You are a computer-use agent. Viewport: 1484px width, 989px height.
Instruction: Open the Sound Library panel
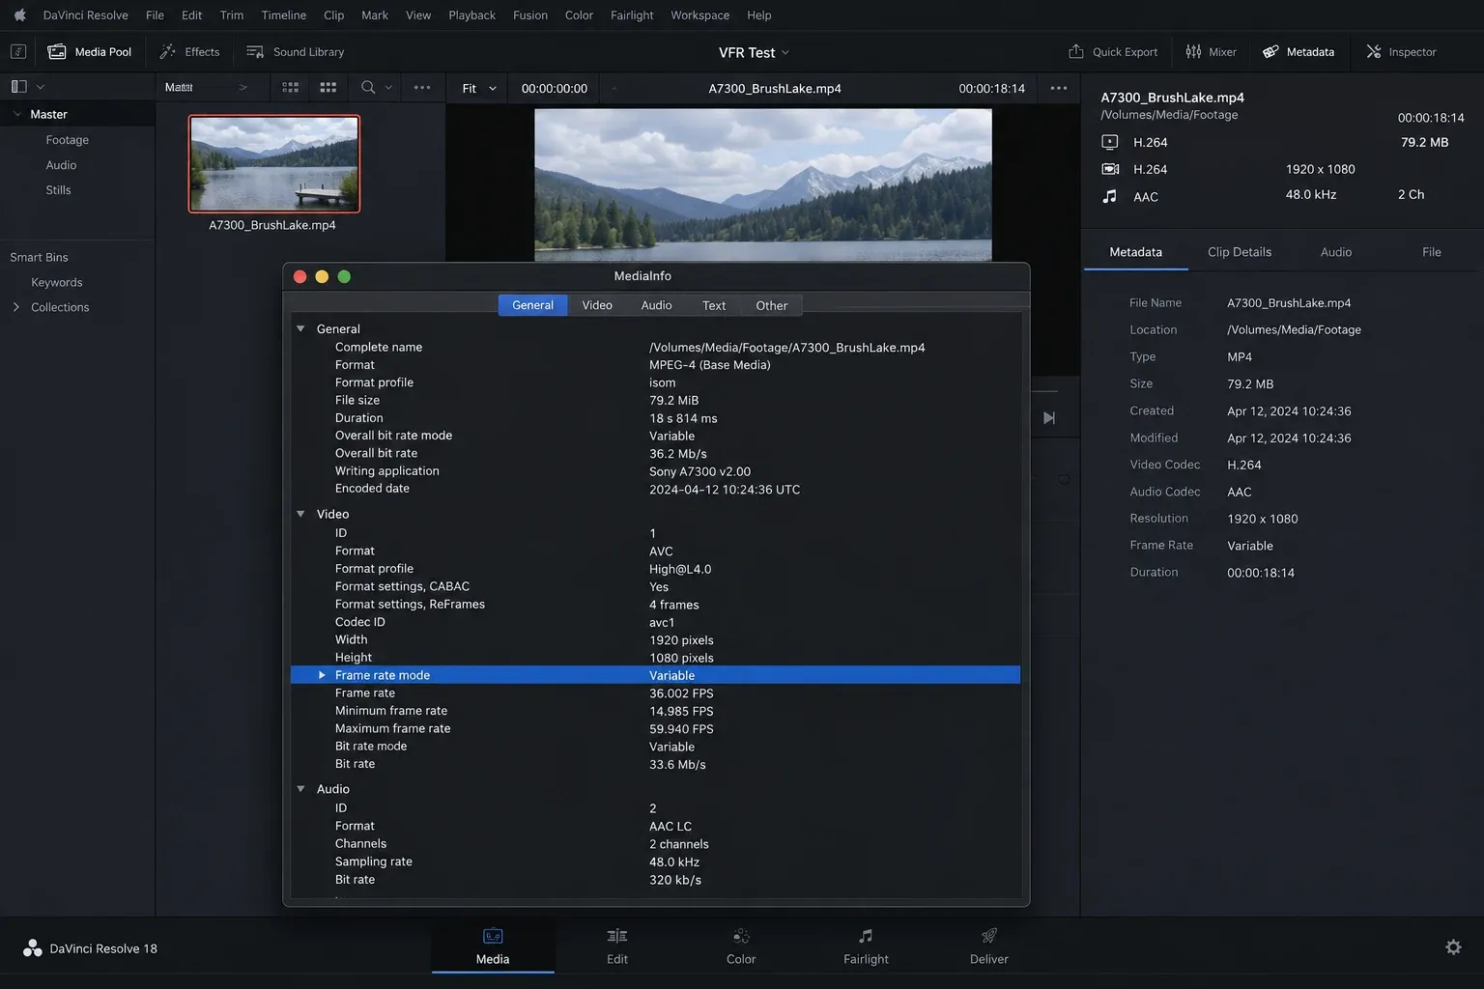296,52
